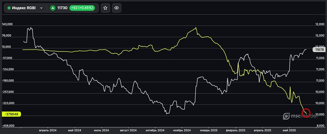Click the red circle marker on the chart

[x=306, y=113]
